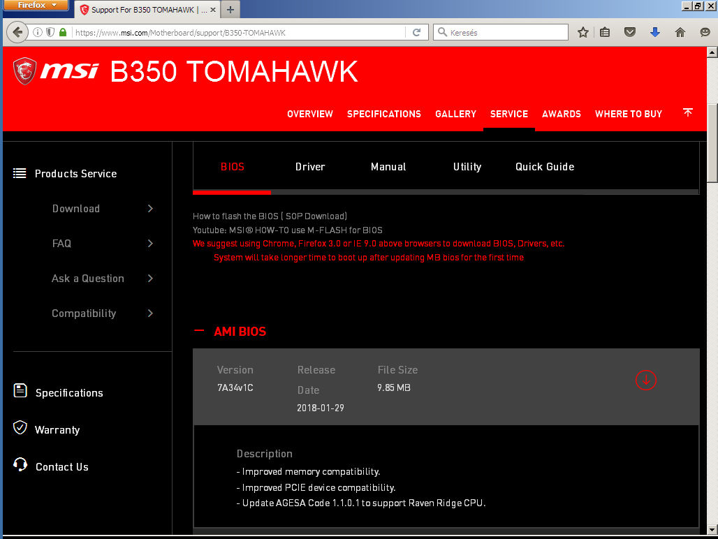The height and width of the screenshot is (539, 718).
Task: Click the Firefox back arrow button
Action: pyautogui.click(x=17, y=33)
